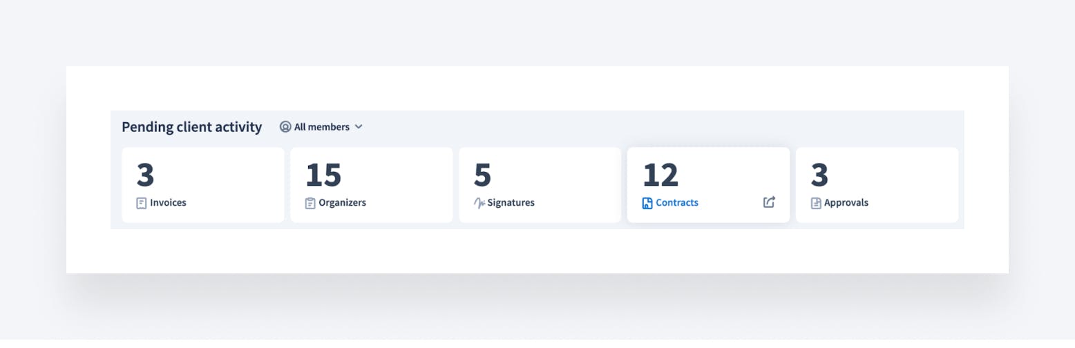Click the blue Contracts document icon

point(647,203)
